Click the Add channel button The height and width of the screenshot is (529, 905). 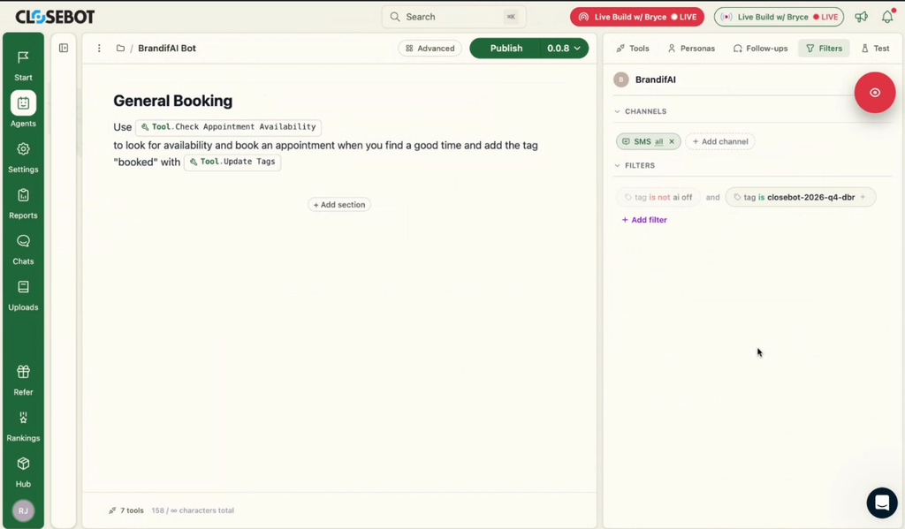(x=720, y=141)
